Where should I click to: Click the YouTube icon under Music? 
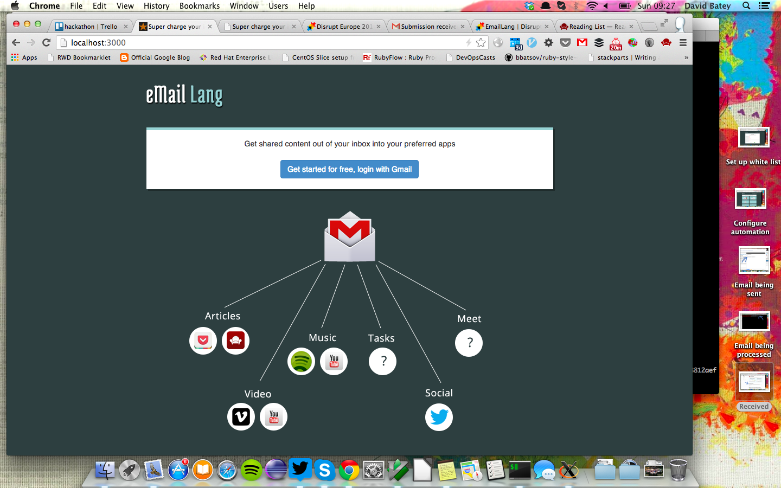(334, 361)
